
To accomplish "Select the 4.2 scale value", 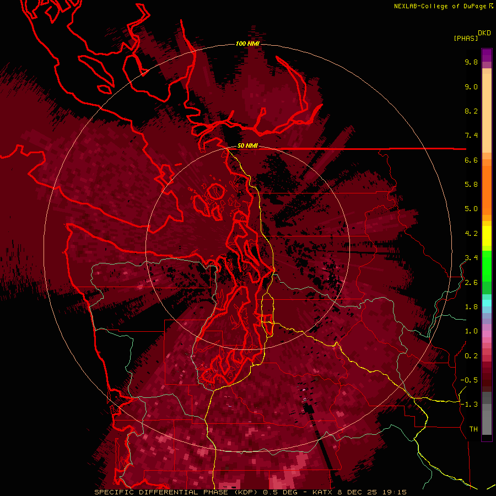I will (x=471, y=234).
